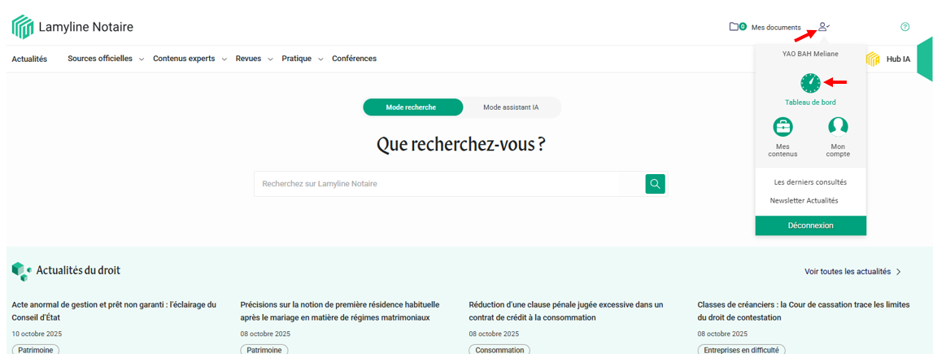Click the green search magnifier button
This screenshot has height=354, width=933.
coord(655,184)
